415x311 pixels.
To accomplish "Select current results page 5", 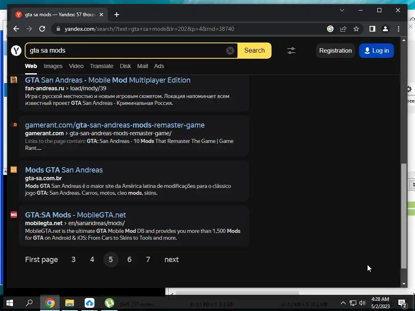I will click(x=111, y=260).
